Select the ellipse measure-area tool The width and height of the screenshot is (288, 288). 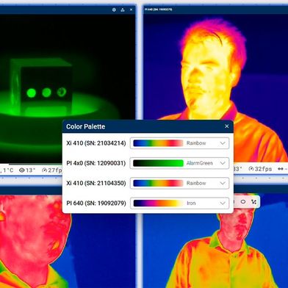point(243,202)
